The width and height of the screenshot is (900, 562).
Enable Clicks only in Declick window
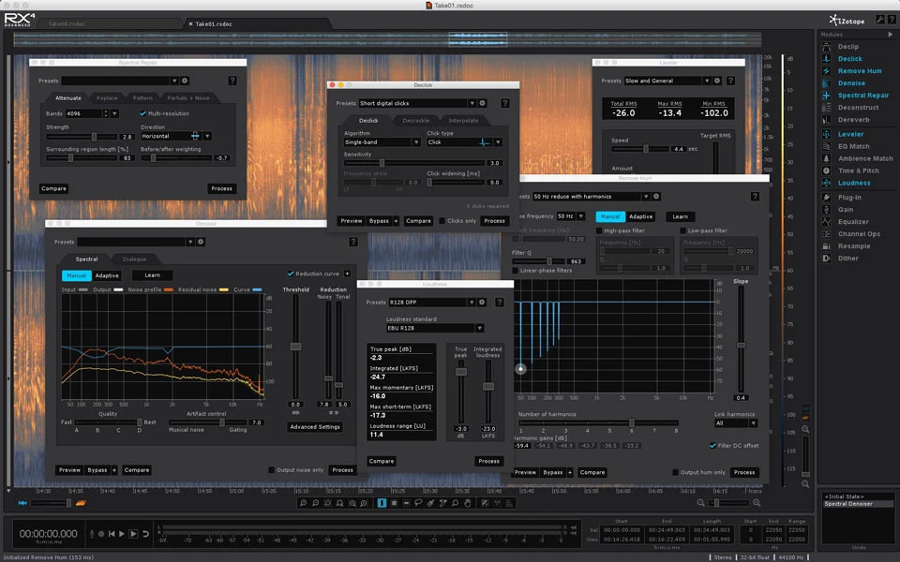(x=442, y=221)
